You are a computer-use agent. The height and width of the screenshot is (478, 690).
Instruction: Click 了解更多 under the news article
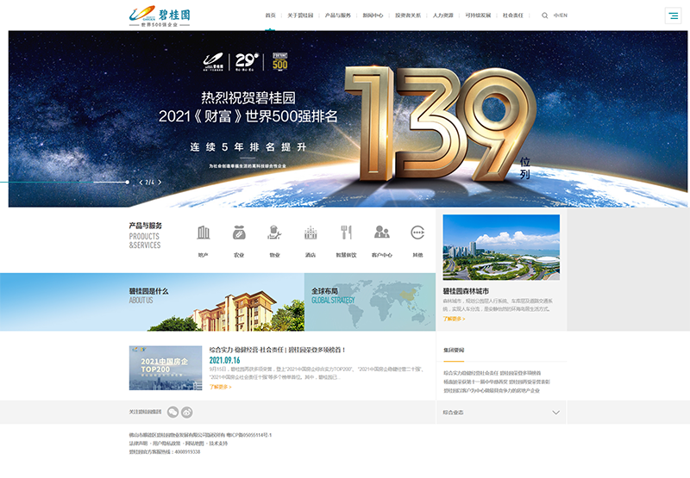tap(220, 387)
